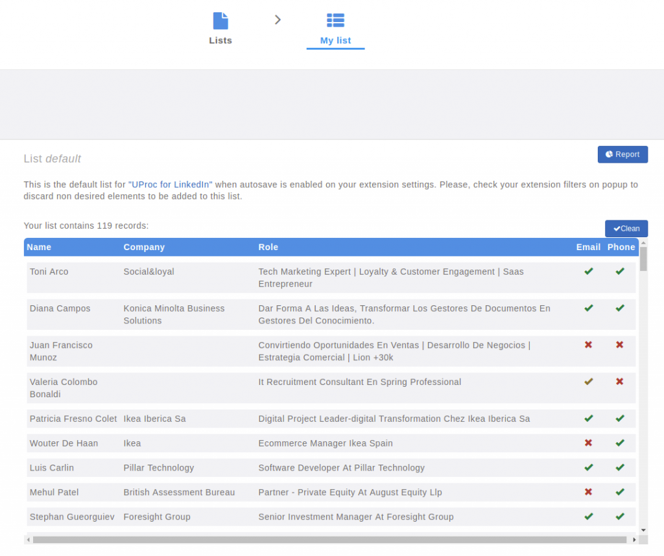
Task: Open the Report button
Action: [622, 154]
